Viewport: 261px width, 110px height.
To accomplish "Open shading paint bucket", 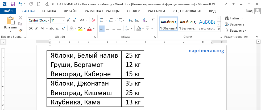I will point(139,29).
